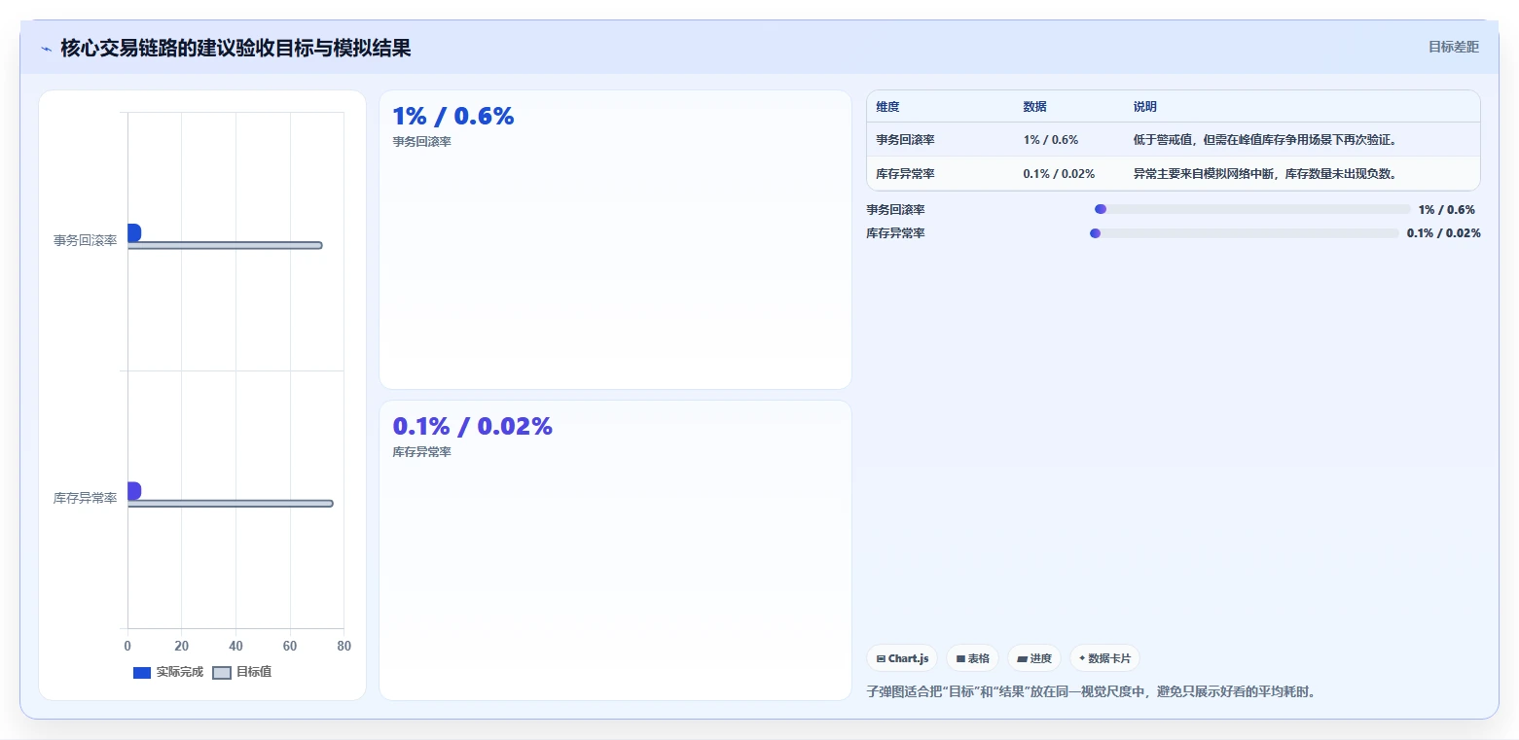Viewport: 1519px width, 740px height.
Task: Click the 进度 tag
Action: (x=1034, y=658)
